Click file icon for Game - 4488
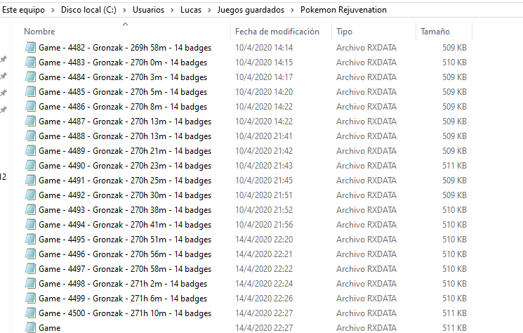 tap(30, 136)
